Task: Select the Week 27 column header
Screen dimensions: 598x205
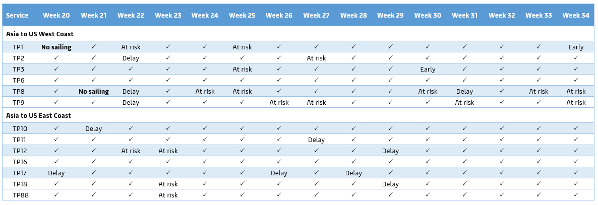Action: pyautogui.click(x=316, y=16)
